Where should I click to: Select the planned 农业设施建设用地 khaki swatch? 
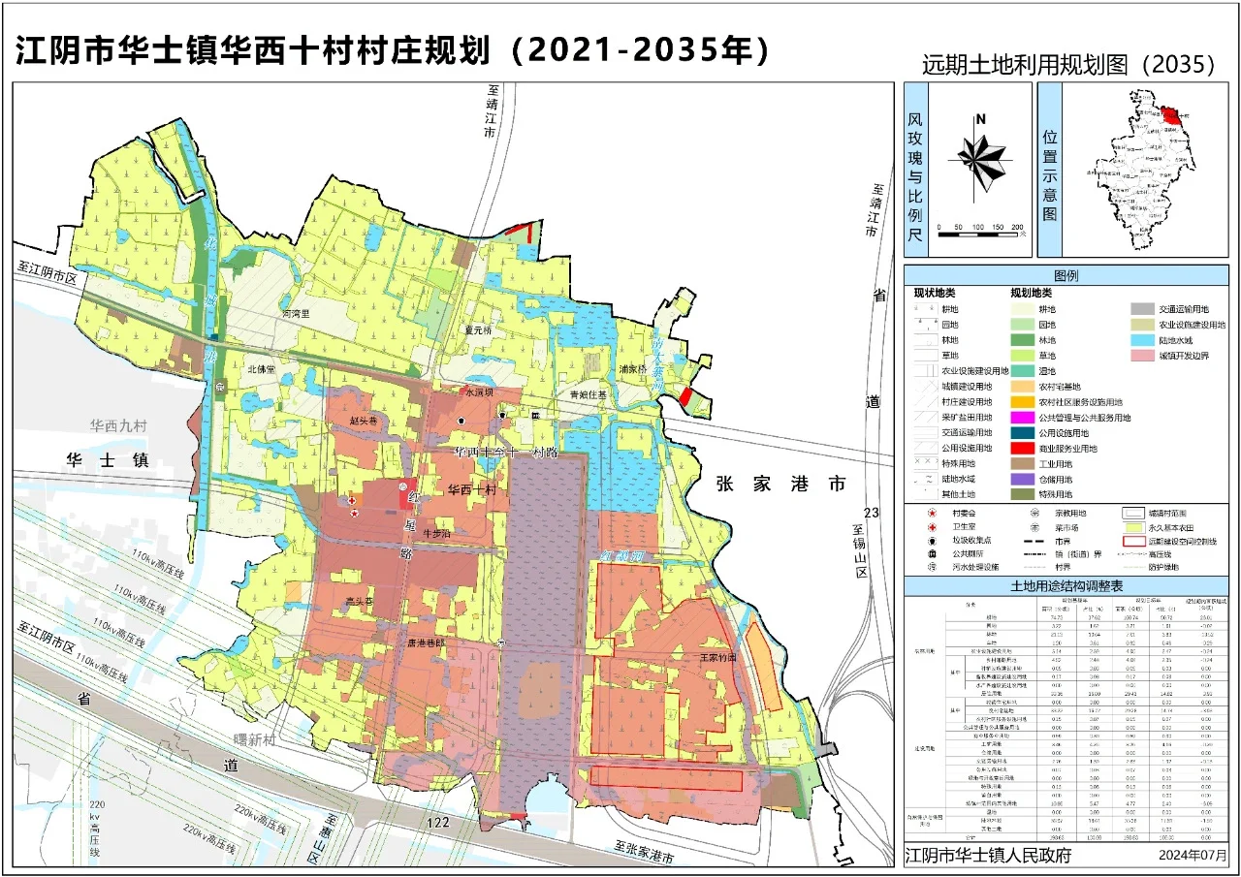(1142, 325)
